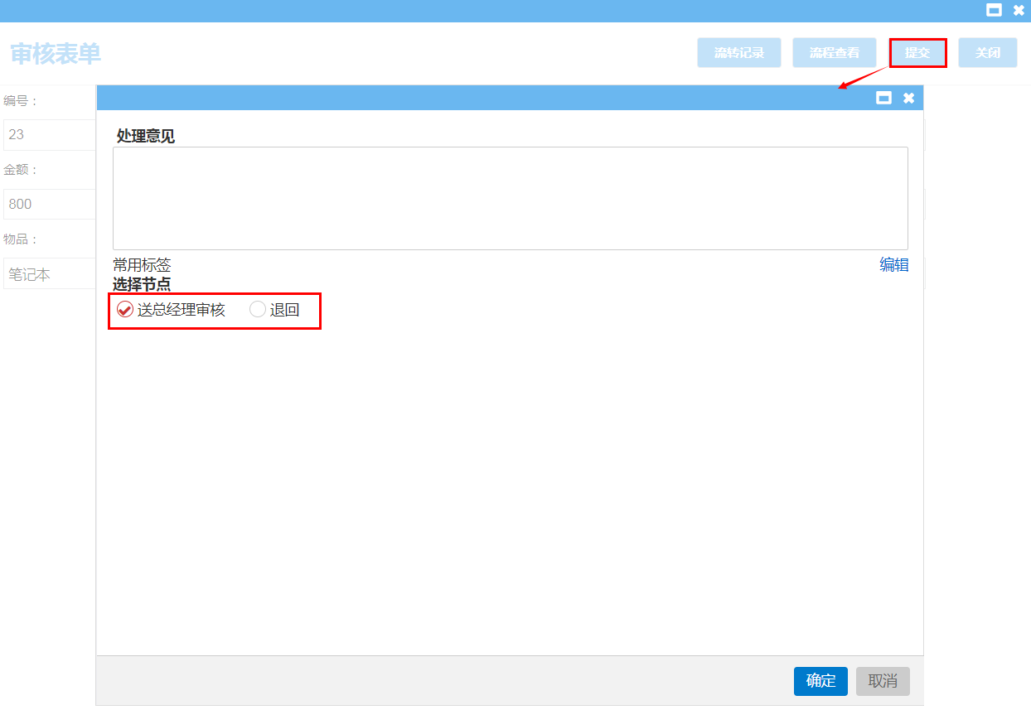Click the 编号 field showing 23

click(50, 134)
